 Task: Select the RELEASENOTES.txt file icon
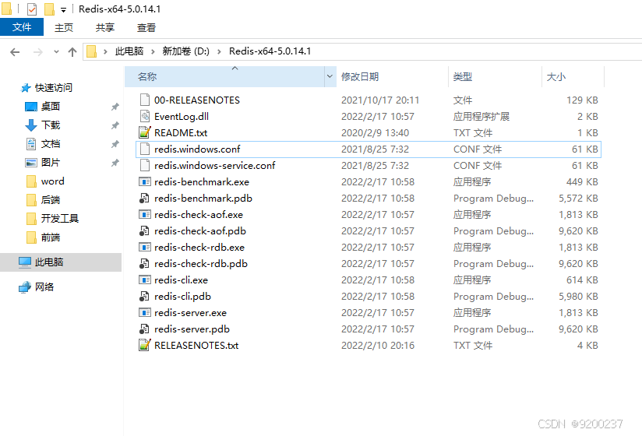pyautogui.click(x=145, y=345)
